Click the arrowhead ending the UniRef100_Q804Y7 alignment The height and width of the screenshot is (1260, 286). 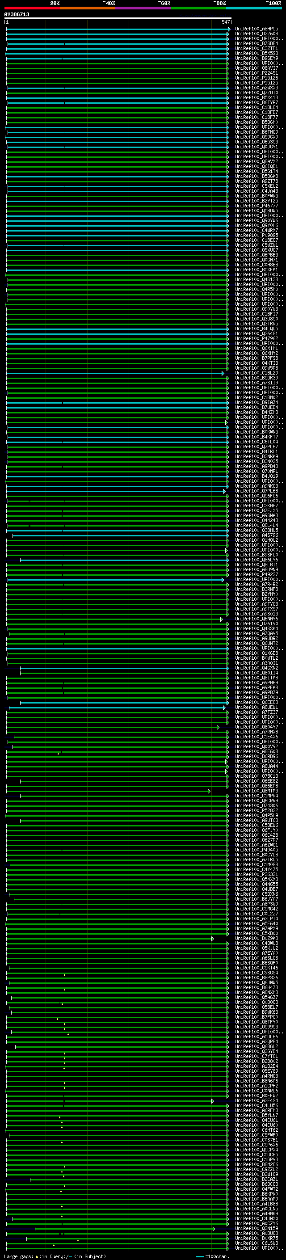point(218,727)
